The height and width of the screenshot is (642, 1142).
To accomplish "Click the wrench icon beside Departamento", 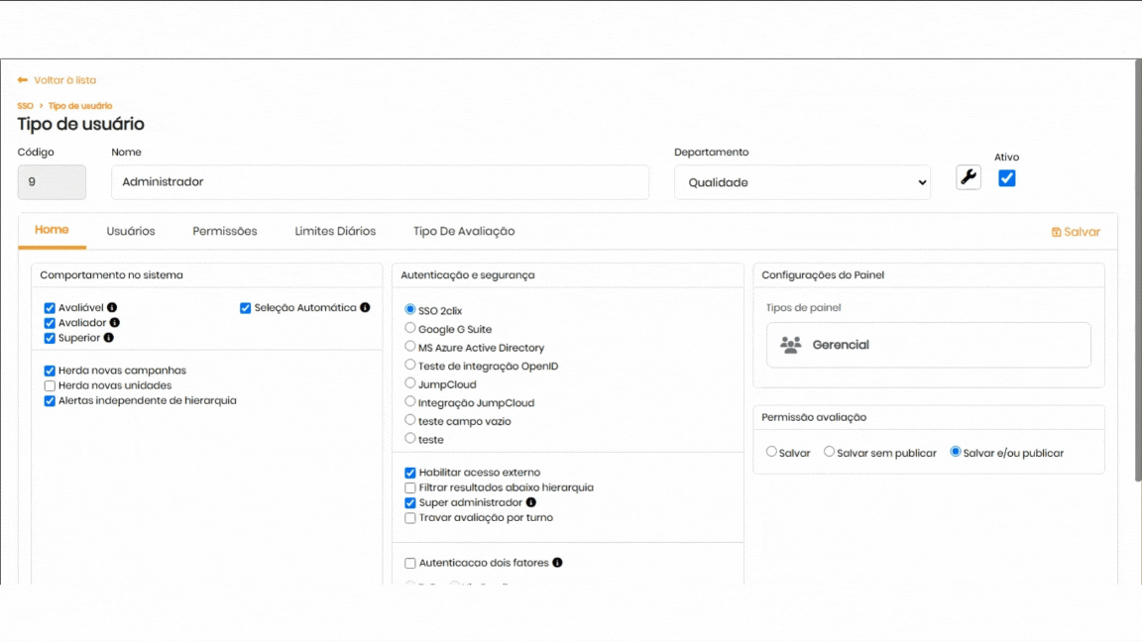I will pyautogui.click(x=968, y=177).
